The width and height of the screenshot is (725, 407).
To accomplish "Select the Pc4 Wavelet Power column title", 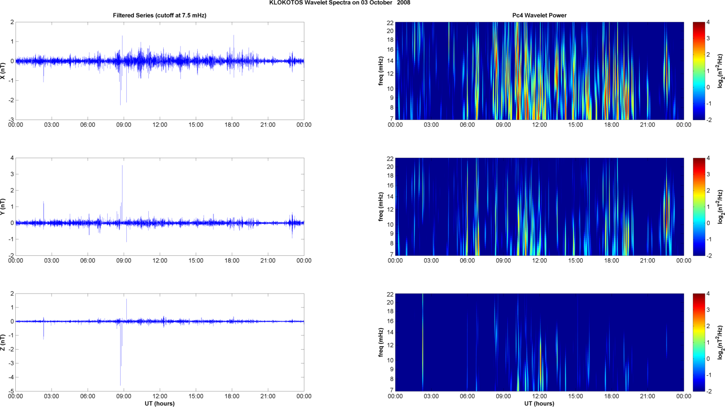I will pyautogui.click(x=539, y=15).
